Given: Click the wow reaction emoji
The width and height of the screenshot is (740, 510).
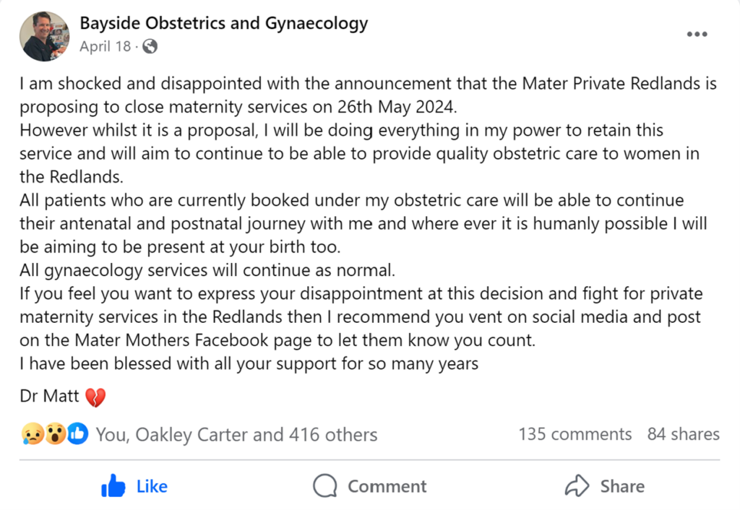Looking at the screenshot, I should pos(55,434).
